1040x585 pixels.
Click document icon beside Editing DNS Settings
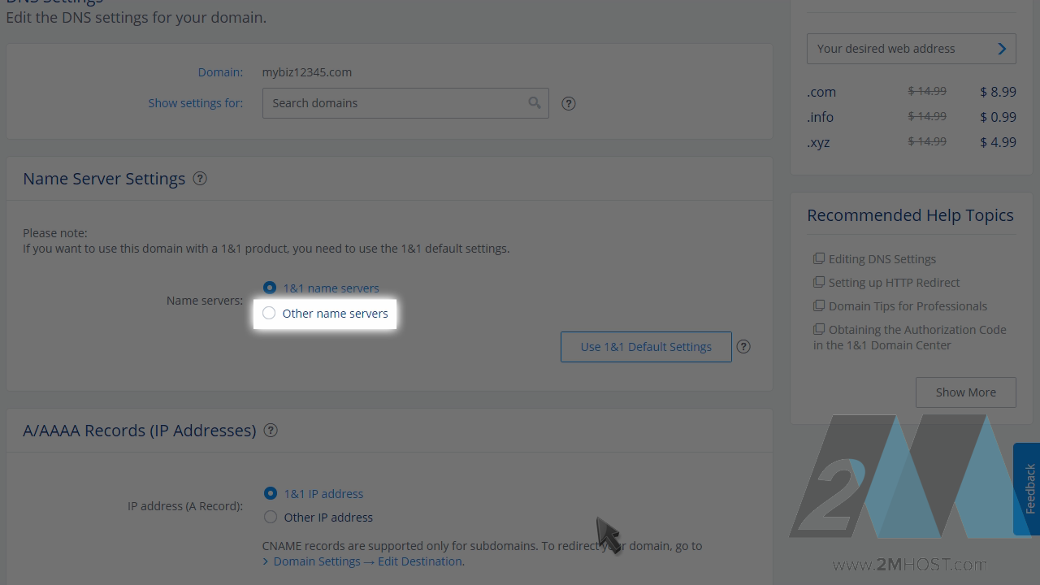coord(818,258)
